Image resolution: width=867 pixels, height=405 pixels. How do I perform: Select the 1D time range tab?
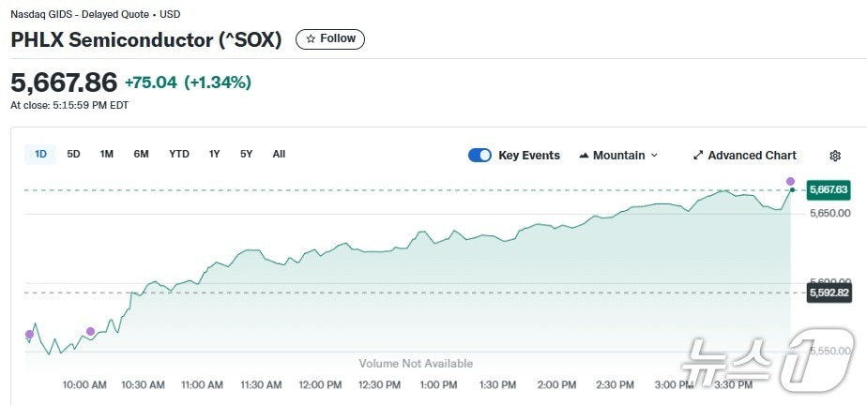pos(40,154)
